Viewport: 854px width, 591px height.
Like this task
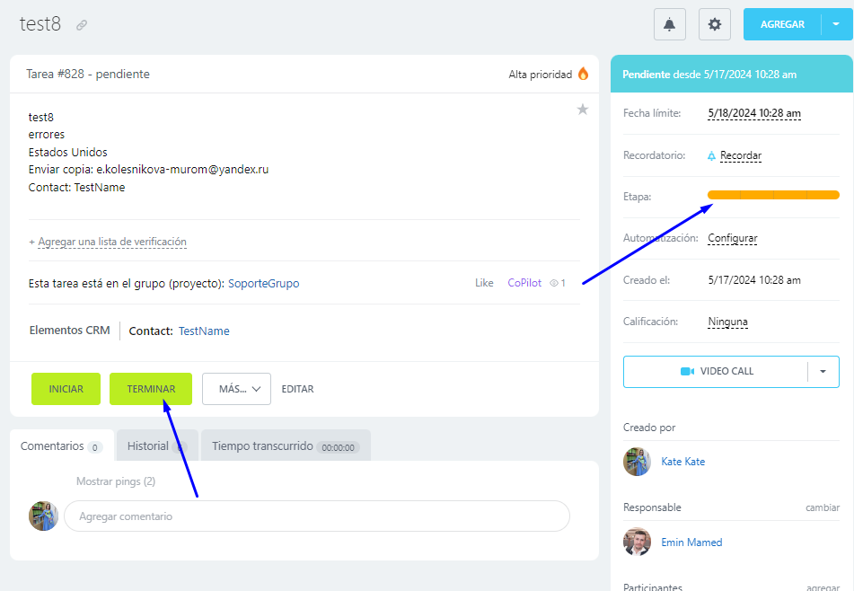[x=484, y=283]
